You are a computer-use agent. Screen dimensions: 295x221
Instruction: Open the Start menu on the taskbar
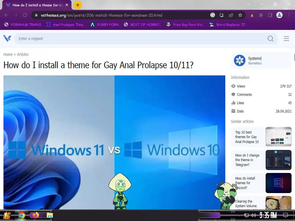pos(7,215)
